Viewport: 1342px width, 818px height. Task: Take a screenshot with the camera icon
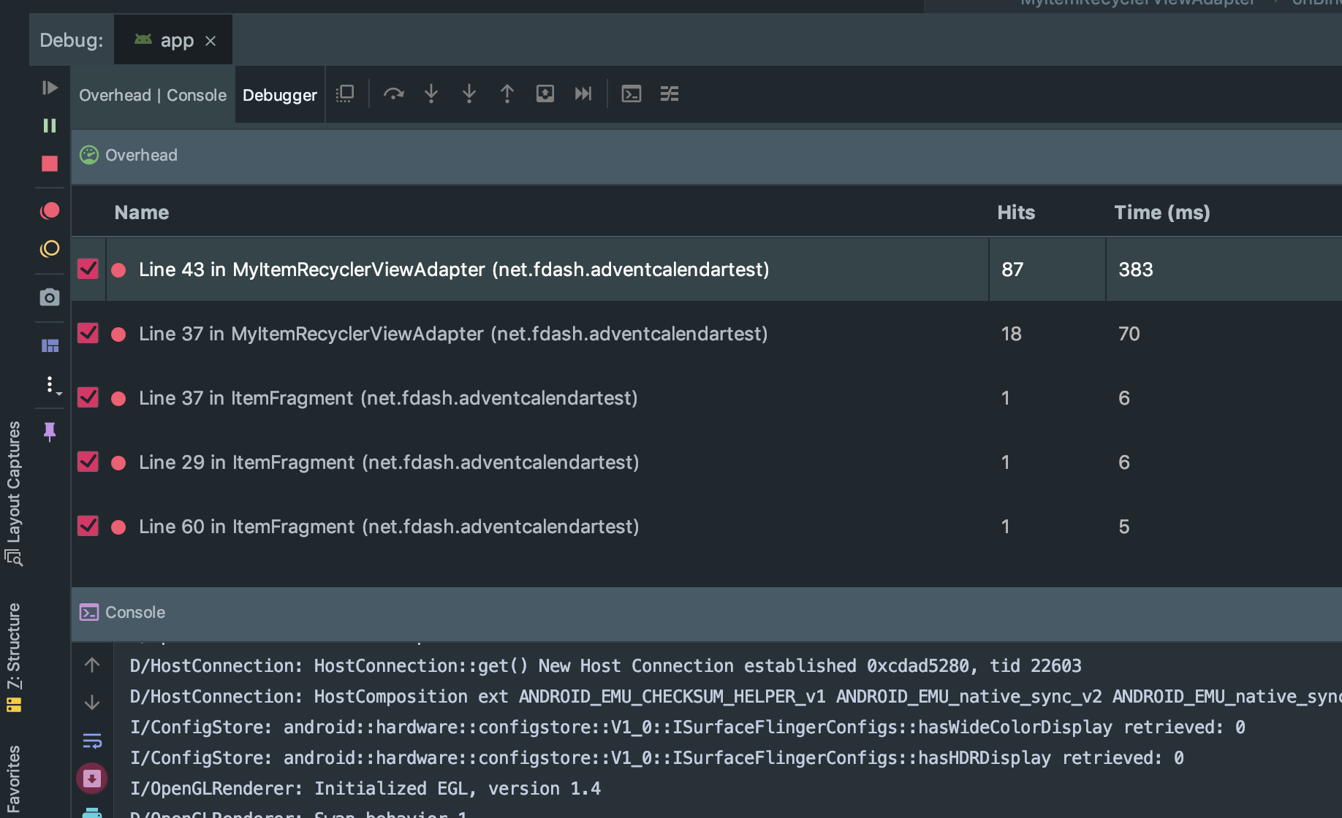(x=50, y=297)
